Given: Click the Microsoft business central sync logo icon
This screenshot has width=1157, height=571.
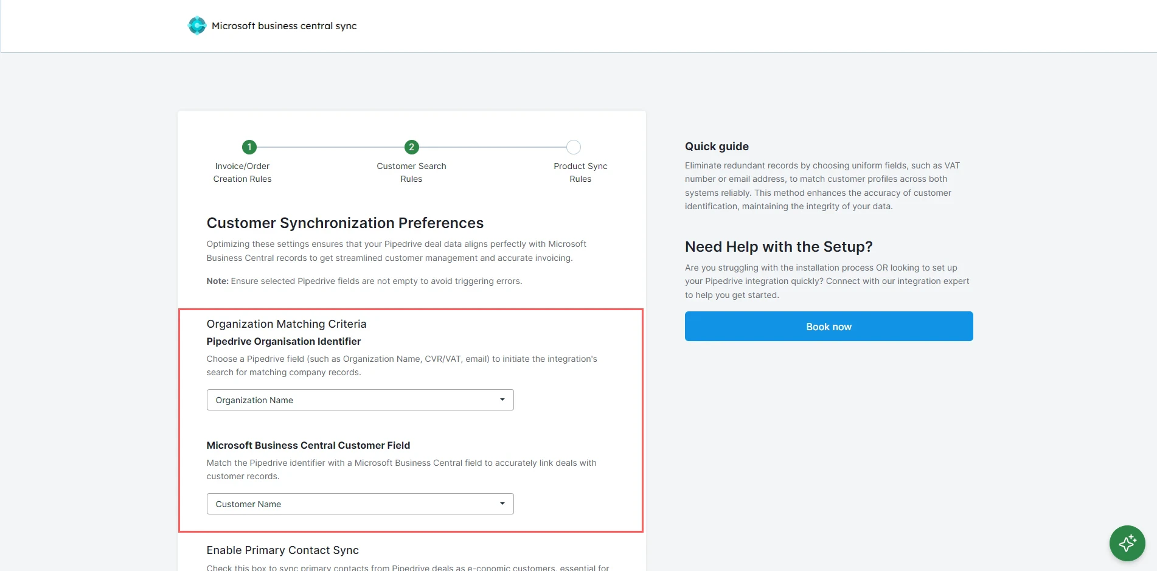Looking at the screenshot, I should tap(197, 26).
